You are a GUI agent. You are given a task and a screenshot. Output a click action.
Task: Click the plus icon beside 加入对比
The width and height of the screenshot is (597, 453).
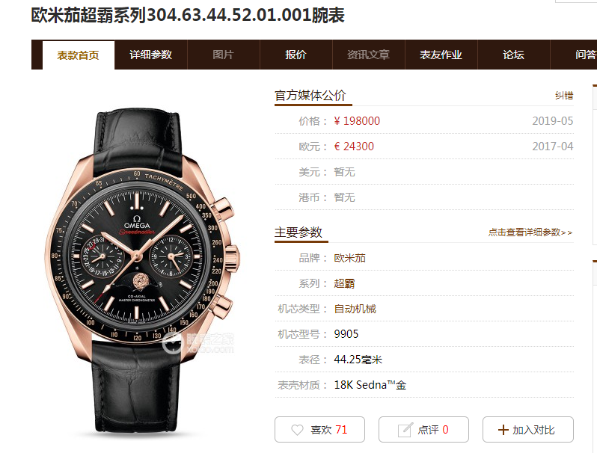[503, 430]
